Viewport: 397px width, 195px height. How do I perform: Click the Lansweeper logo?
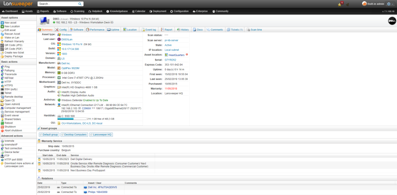18,4
